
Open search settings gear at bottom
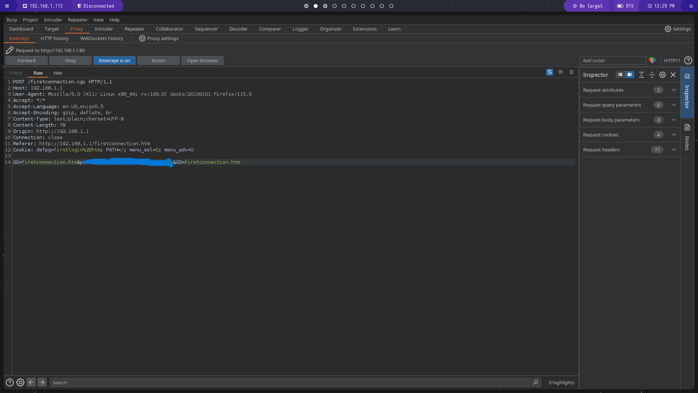pos(20,382)
